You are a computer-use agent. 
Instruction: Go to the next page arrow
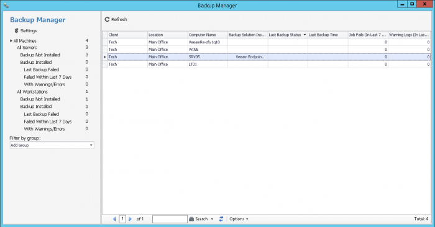tap(130, 219)
